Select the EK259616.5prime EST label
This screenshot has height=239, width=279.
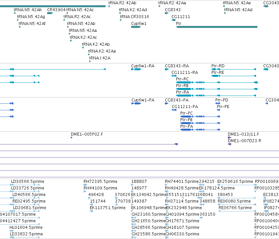(235, 182)
